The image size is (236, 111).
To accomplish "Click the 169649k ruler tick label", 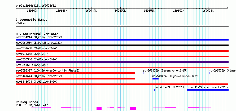I will [x=91, y=11].
